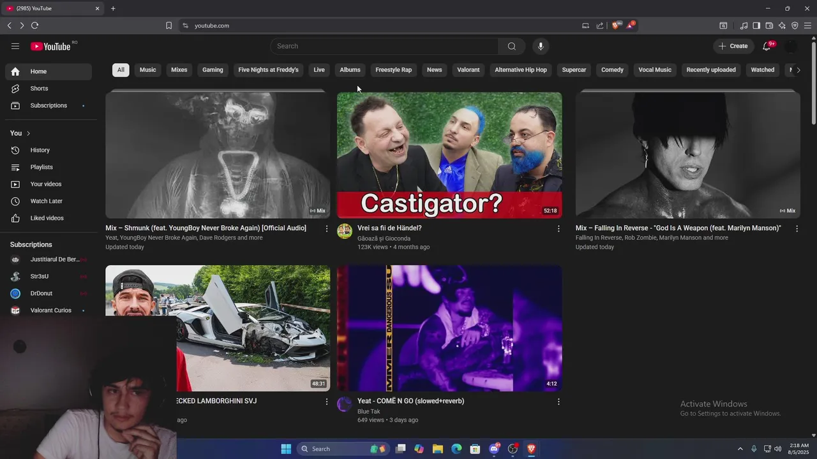Click the Brave Rewards triangle icon
Screen dimensions: 817x459
coord(631,25)
